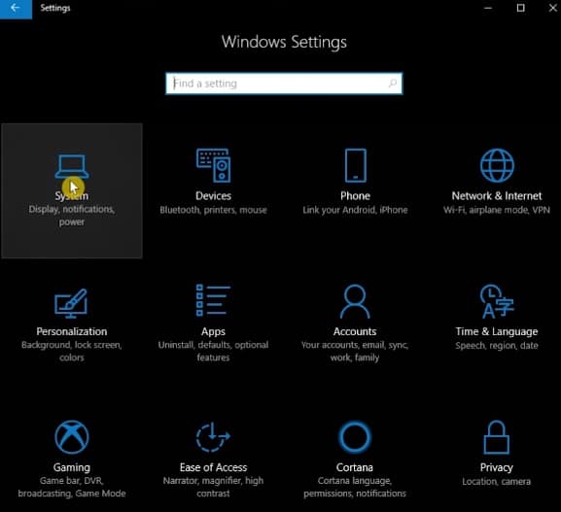The width and height of the screenshot is (561, 512).
Task: Open the System laptop icon
Action: pos(72,166)
